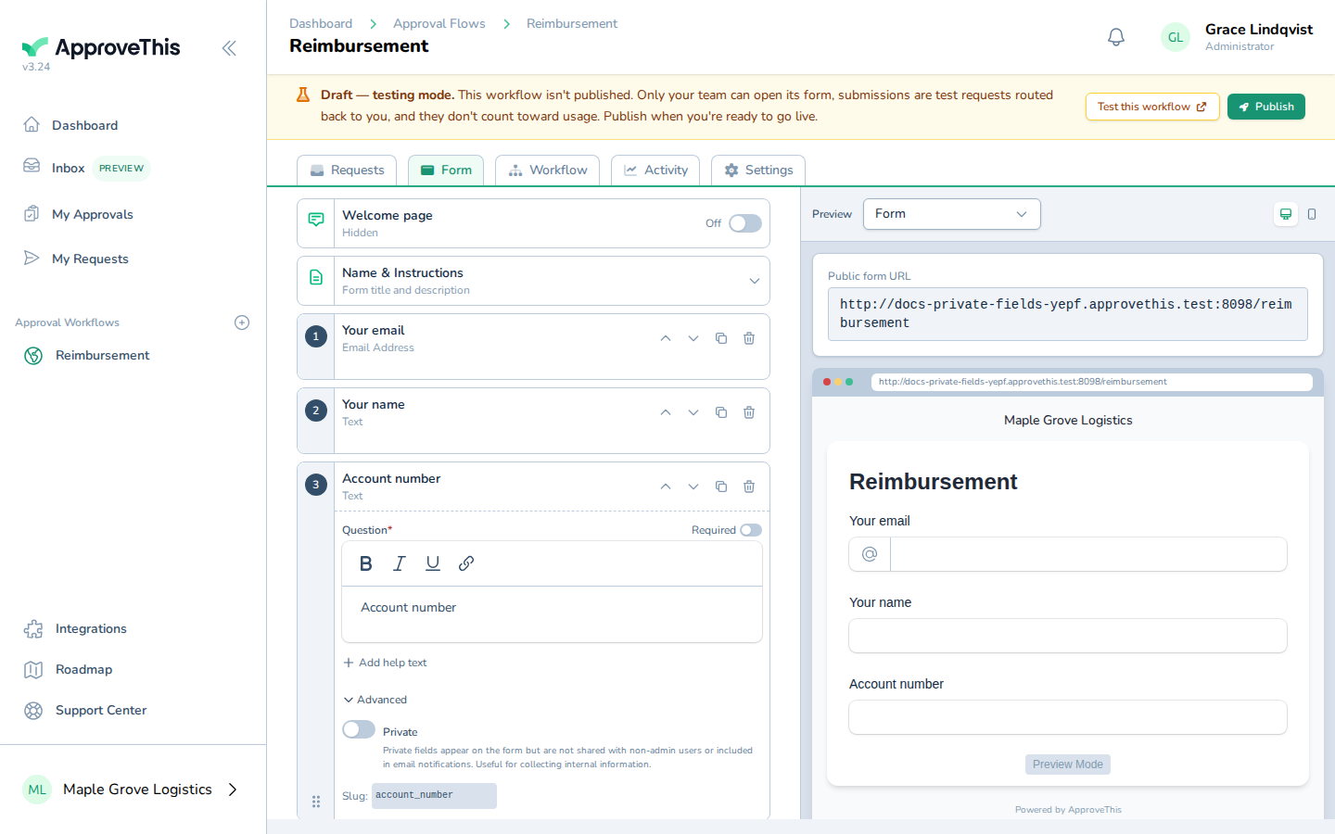This screenshot has height=834, width=1335.
Task: Click 'Powered by ApproveThis' link
Action: (1068, 810)
